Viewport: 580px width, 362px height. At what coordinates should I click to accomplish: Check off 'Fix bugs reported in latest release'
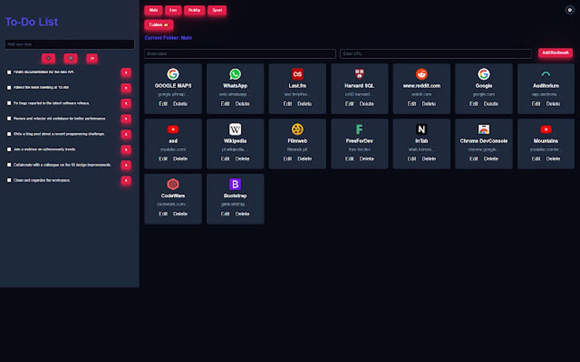pyautogui.click(x=9, y=103)
